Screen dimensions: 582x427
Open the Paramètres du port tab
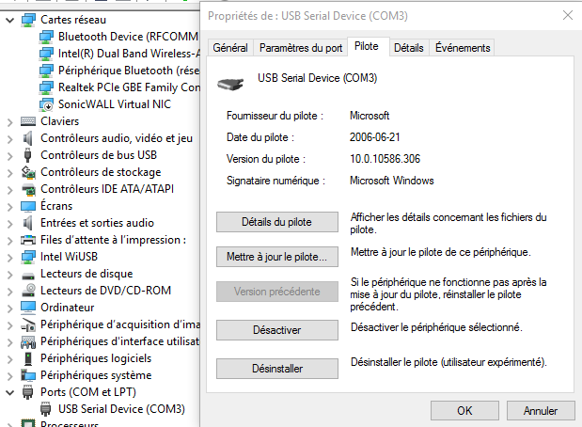pos(301,48)
